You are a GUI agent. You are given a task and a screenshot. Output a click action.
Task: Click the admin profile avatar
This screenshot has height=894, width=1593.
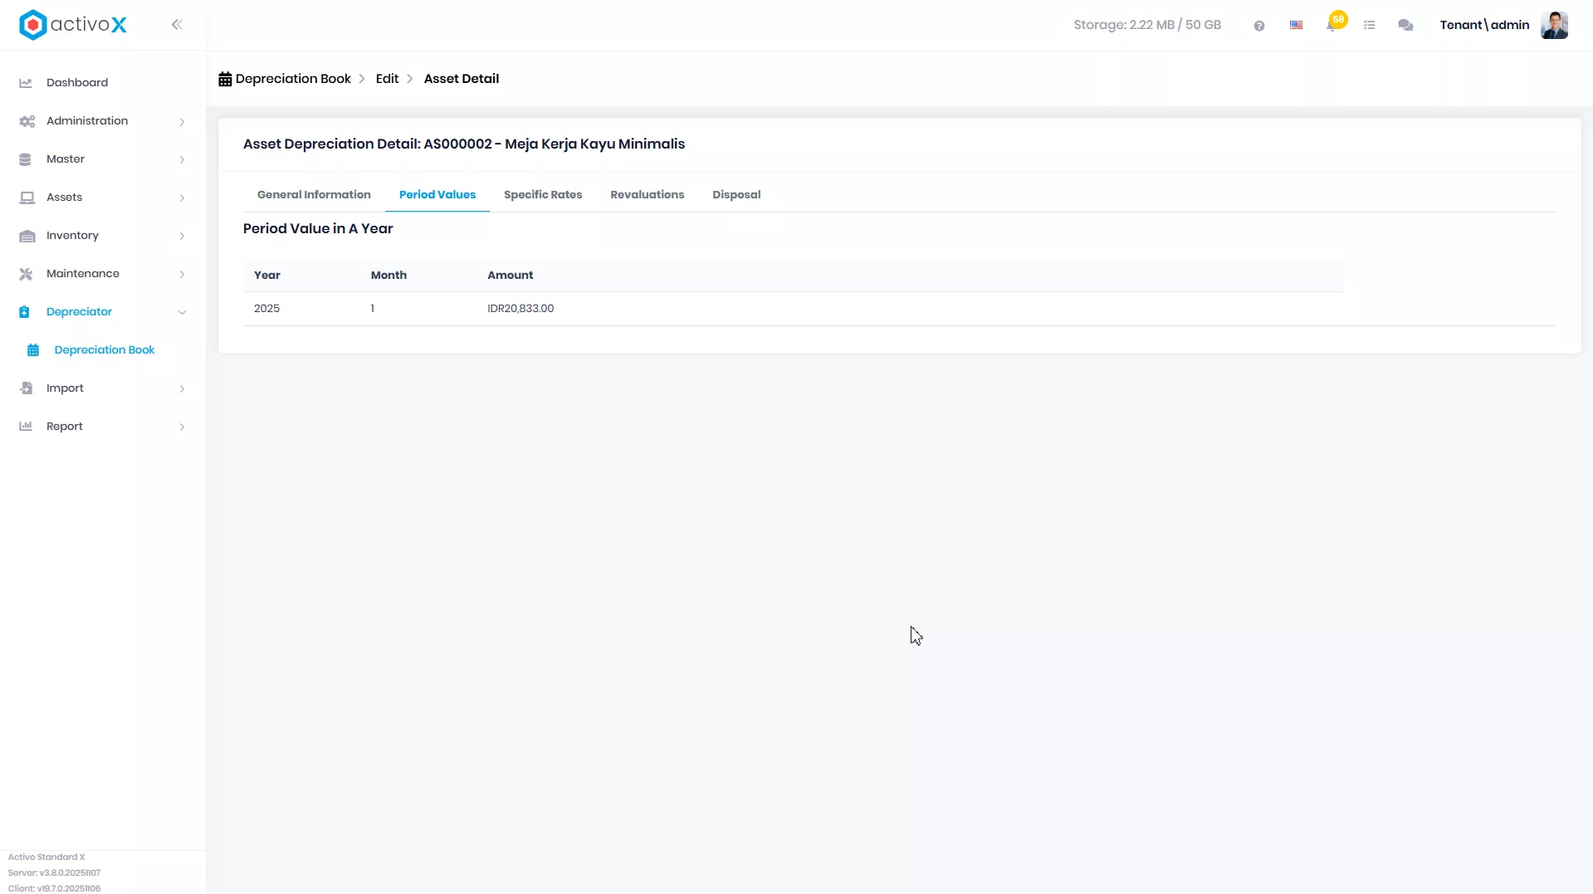pos(1554,25)
